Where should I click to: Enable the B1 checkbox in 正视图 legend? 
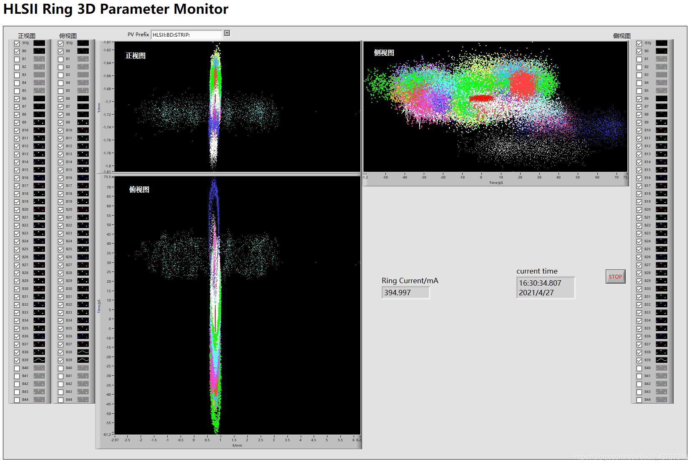coord(17,59)
